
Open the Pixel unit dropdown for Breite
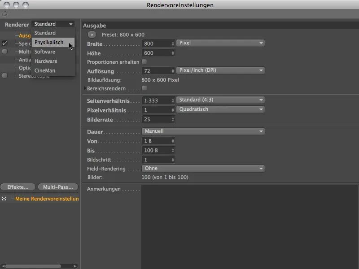220,43
